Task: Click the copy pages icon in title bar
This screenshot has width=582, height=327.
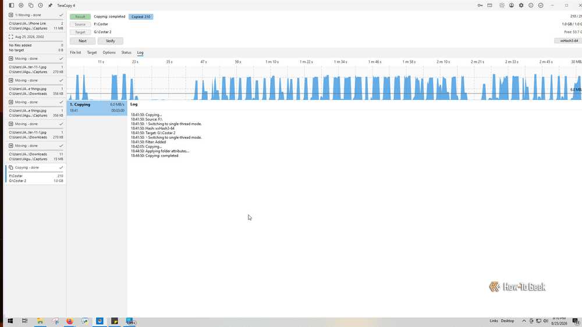Action: 31,6
